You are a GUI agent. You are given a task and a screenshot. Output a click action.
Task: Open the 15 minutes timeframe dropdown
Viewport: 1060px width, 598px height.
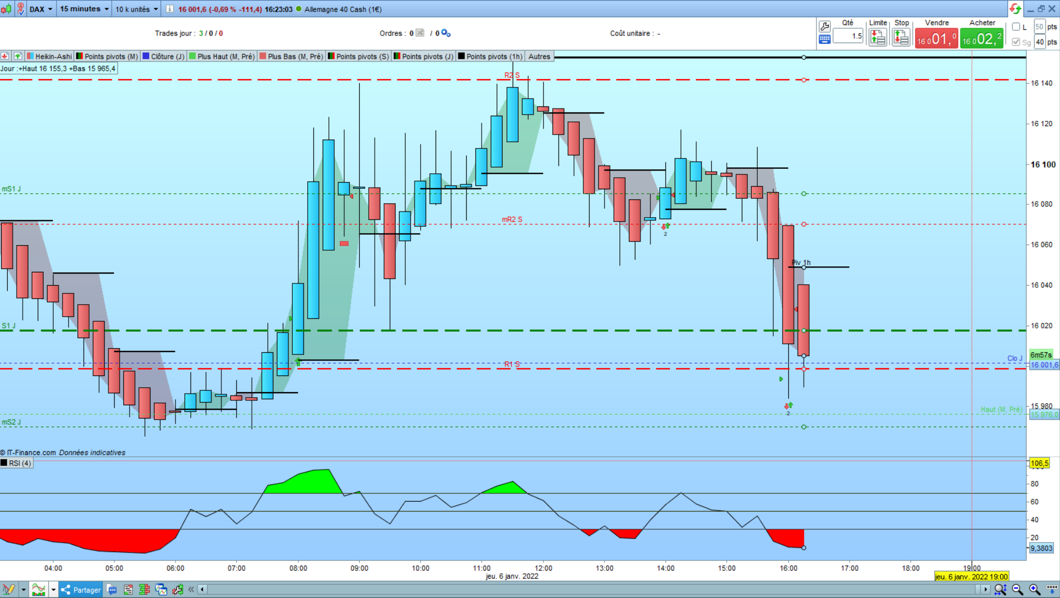click(x=84, y=9)
